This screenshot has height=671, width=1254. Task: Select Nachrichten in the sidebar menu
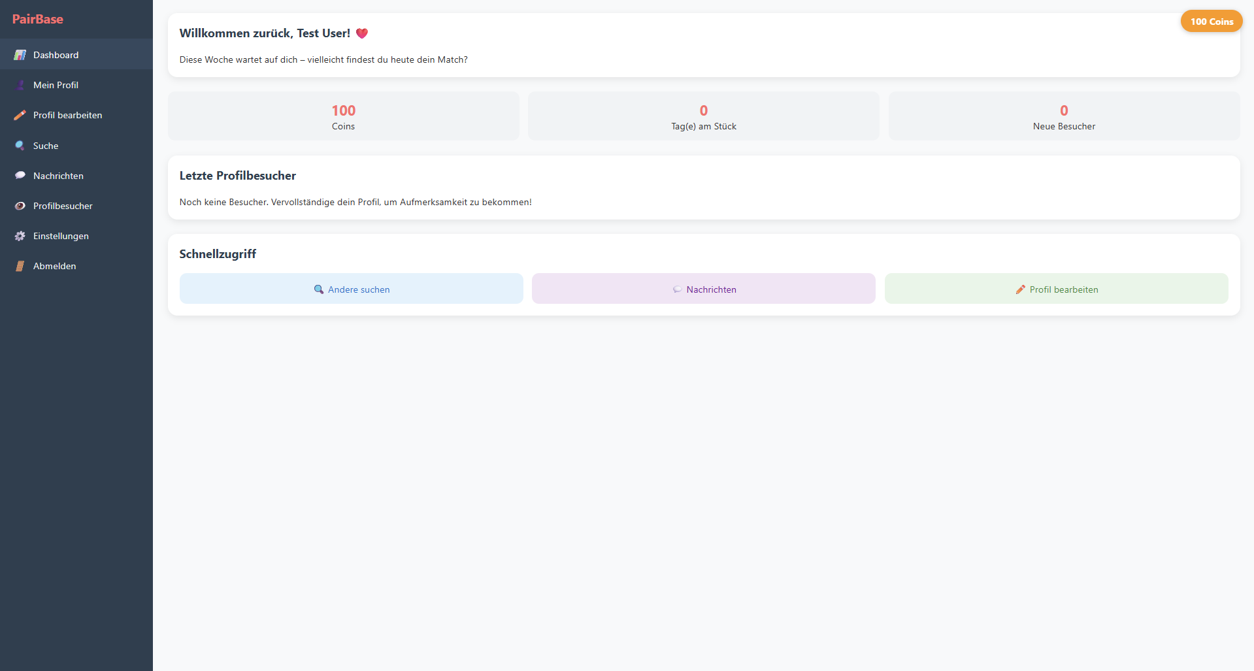click(x=58, y=175)
